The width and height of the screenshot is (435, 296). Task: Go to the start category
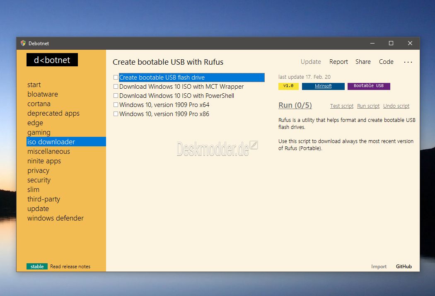pyautogui.click(x=34, y=85)
